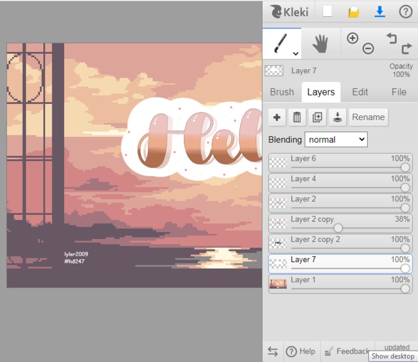Open the Edit tab
This screenshot has height=362, width=418.
[x=360, y=92]
